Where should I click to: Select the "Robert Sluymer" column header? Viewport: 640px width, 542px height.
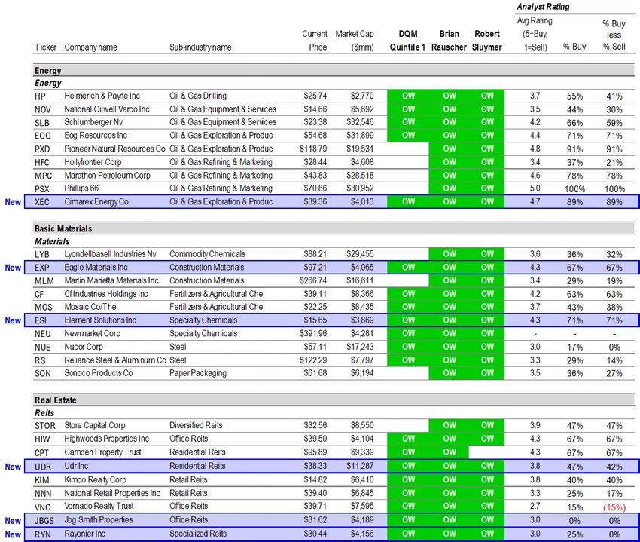click(x=487, y=41)
